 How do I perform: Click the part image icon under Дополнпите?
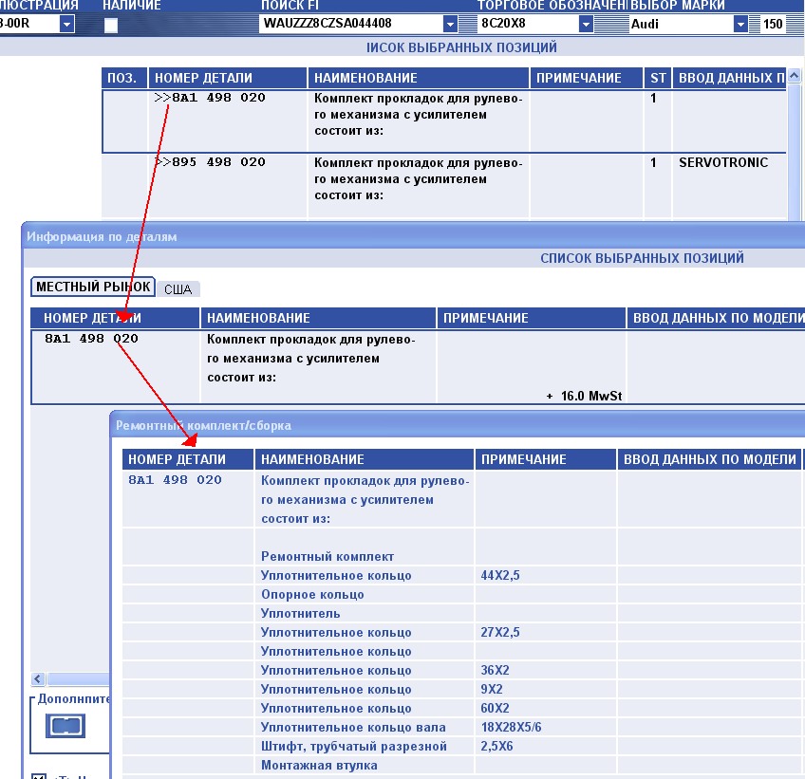pos(66,726)
